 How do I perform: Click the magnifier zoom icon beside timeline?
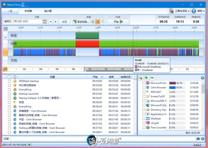click(5, 69)
